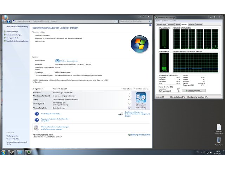Click the DE language indicator in taskbar
The width and height of the screenshot is (225, 169).
(x=198, y=152)
